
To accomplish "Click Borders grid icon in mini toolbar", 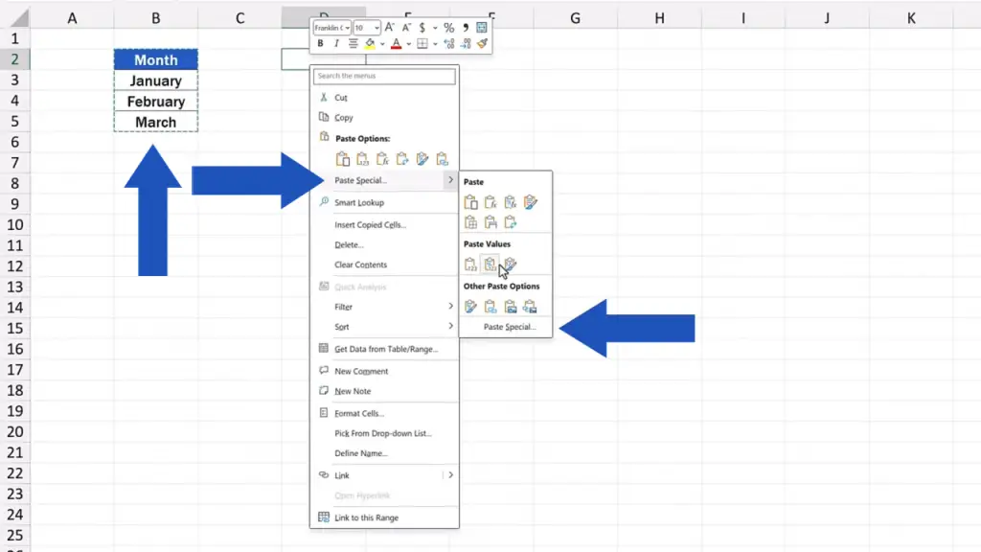I will click(x=422, y=44).
